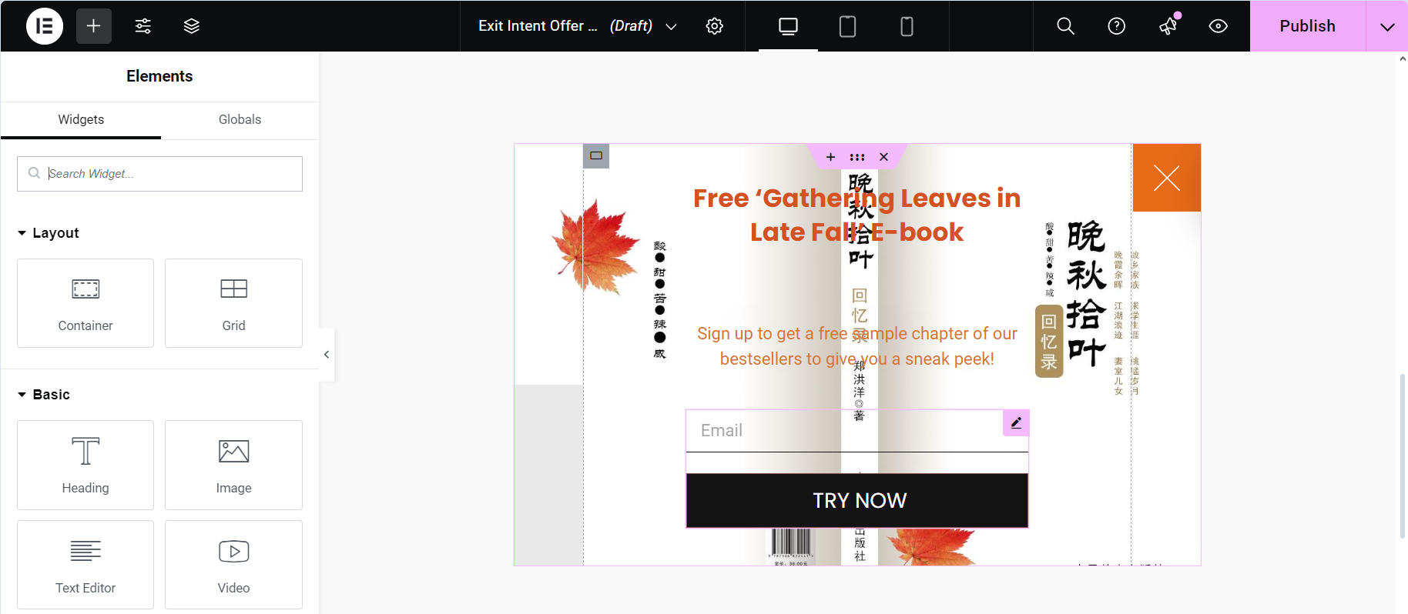Open Finder search magnifier icon

click(x=1065, y=26)
